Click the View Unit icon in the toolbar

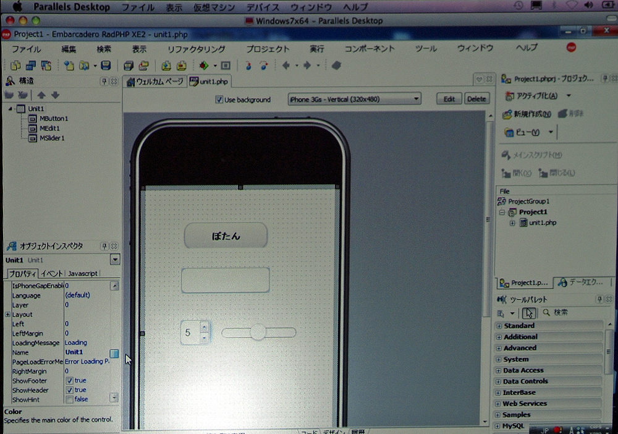point(16,66)
